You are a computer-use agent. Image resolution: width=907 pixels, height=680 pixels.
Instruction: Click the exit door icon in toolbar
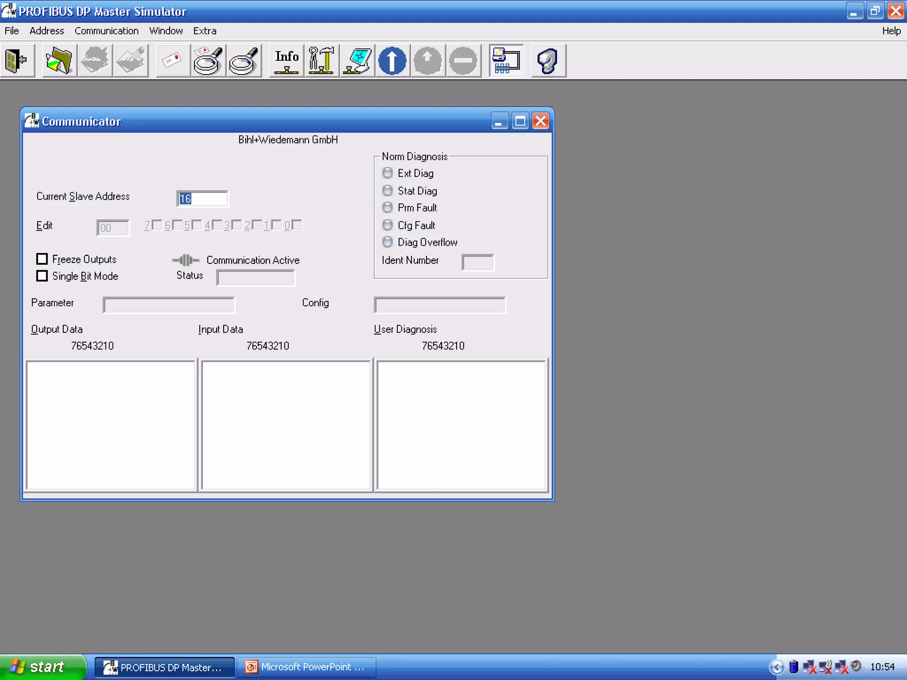pos(17,61)
